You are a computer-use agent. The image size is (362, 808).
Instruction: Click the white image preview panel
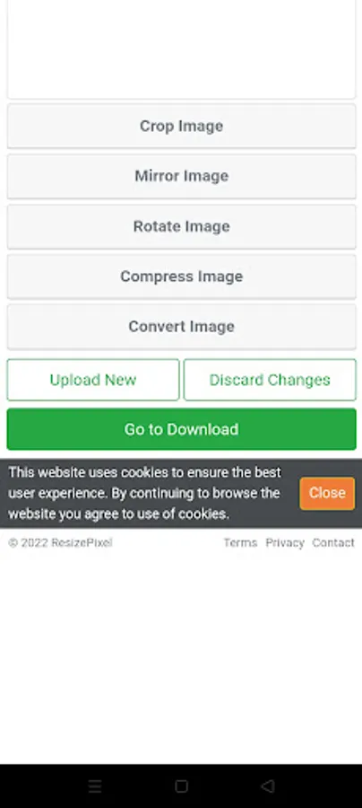181,49
